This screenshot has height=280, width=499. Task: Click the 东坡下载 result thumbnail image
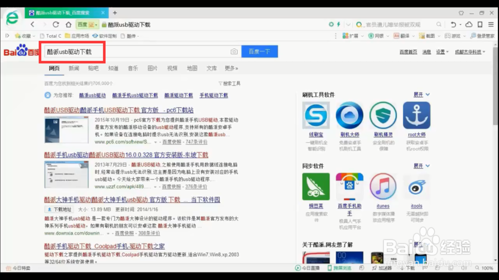pos(66,174)
